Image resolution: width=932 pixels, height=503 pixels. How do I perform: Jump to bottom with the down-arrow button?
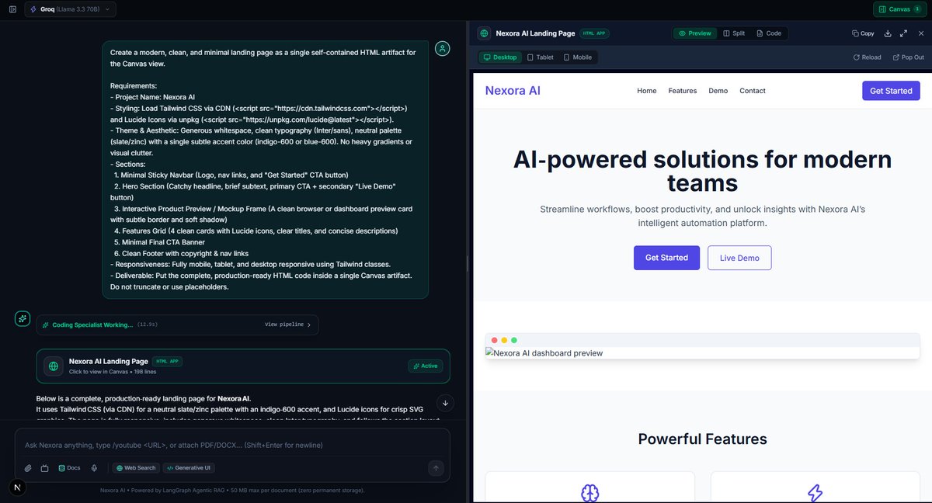pos(445,402)
